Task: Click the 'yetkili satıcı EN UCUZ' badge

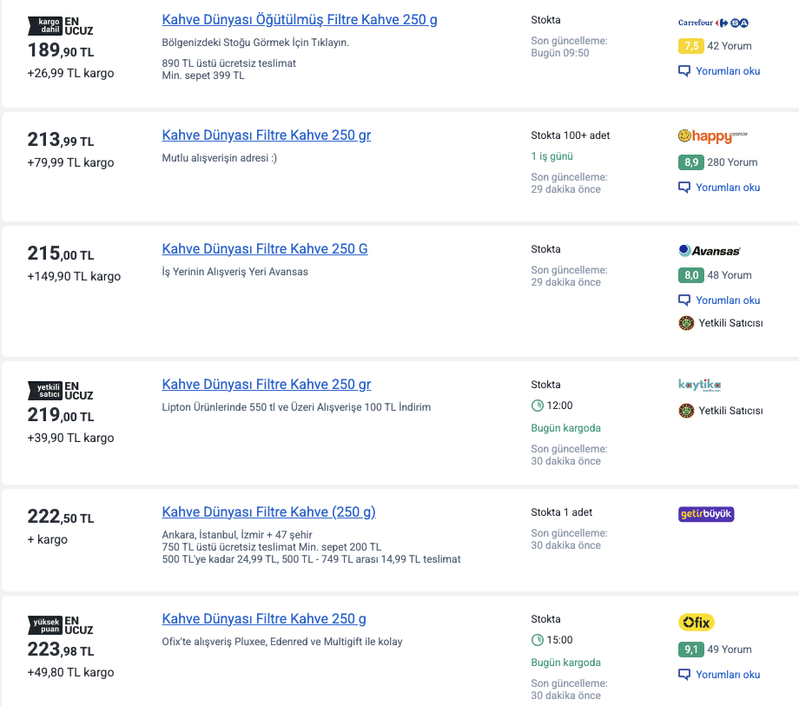Action: click(61, 391)
